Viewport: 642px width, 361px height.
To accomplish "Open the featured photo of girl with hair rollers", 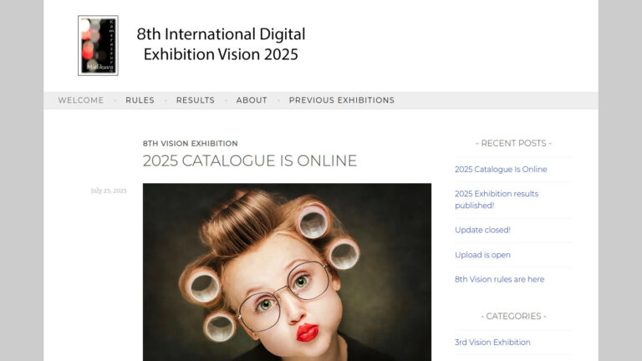I will 287,251.
